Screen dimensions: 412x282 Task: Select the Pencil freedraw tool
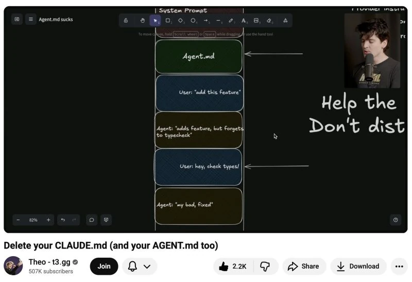pos(231,21)
